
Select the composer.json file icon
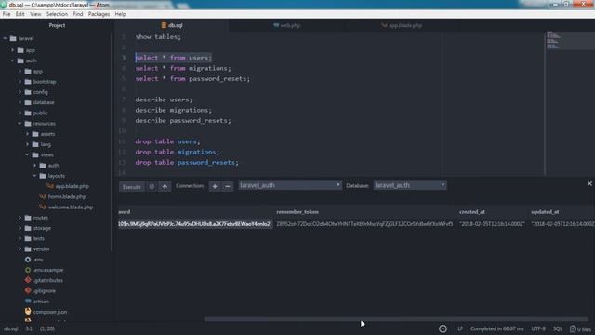pos(28,312)
